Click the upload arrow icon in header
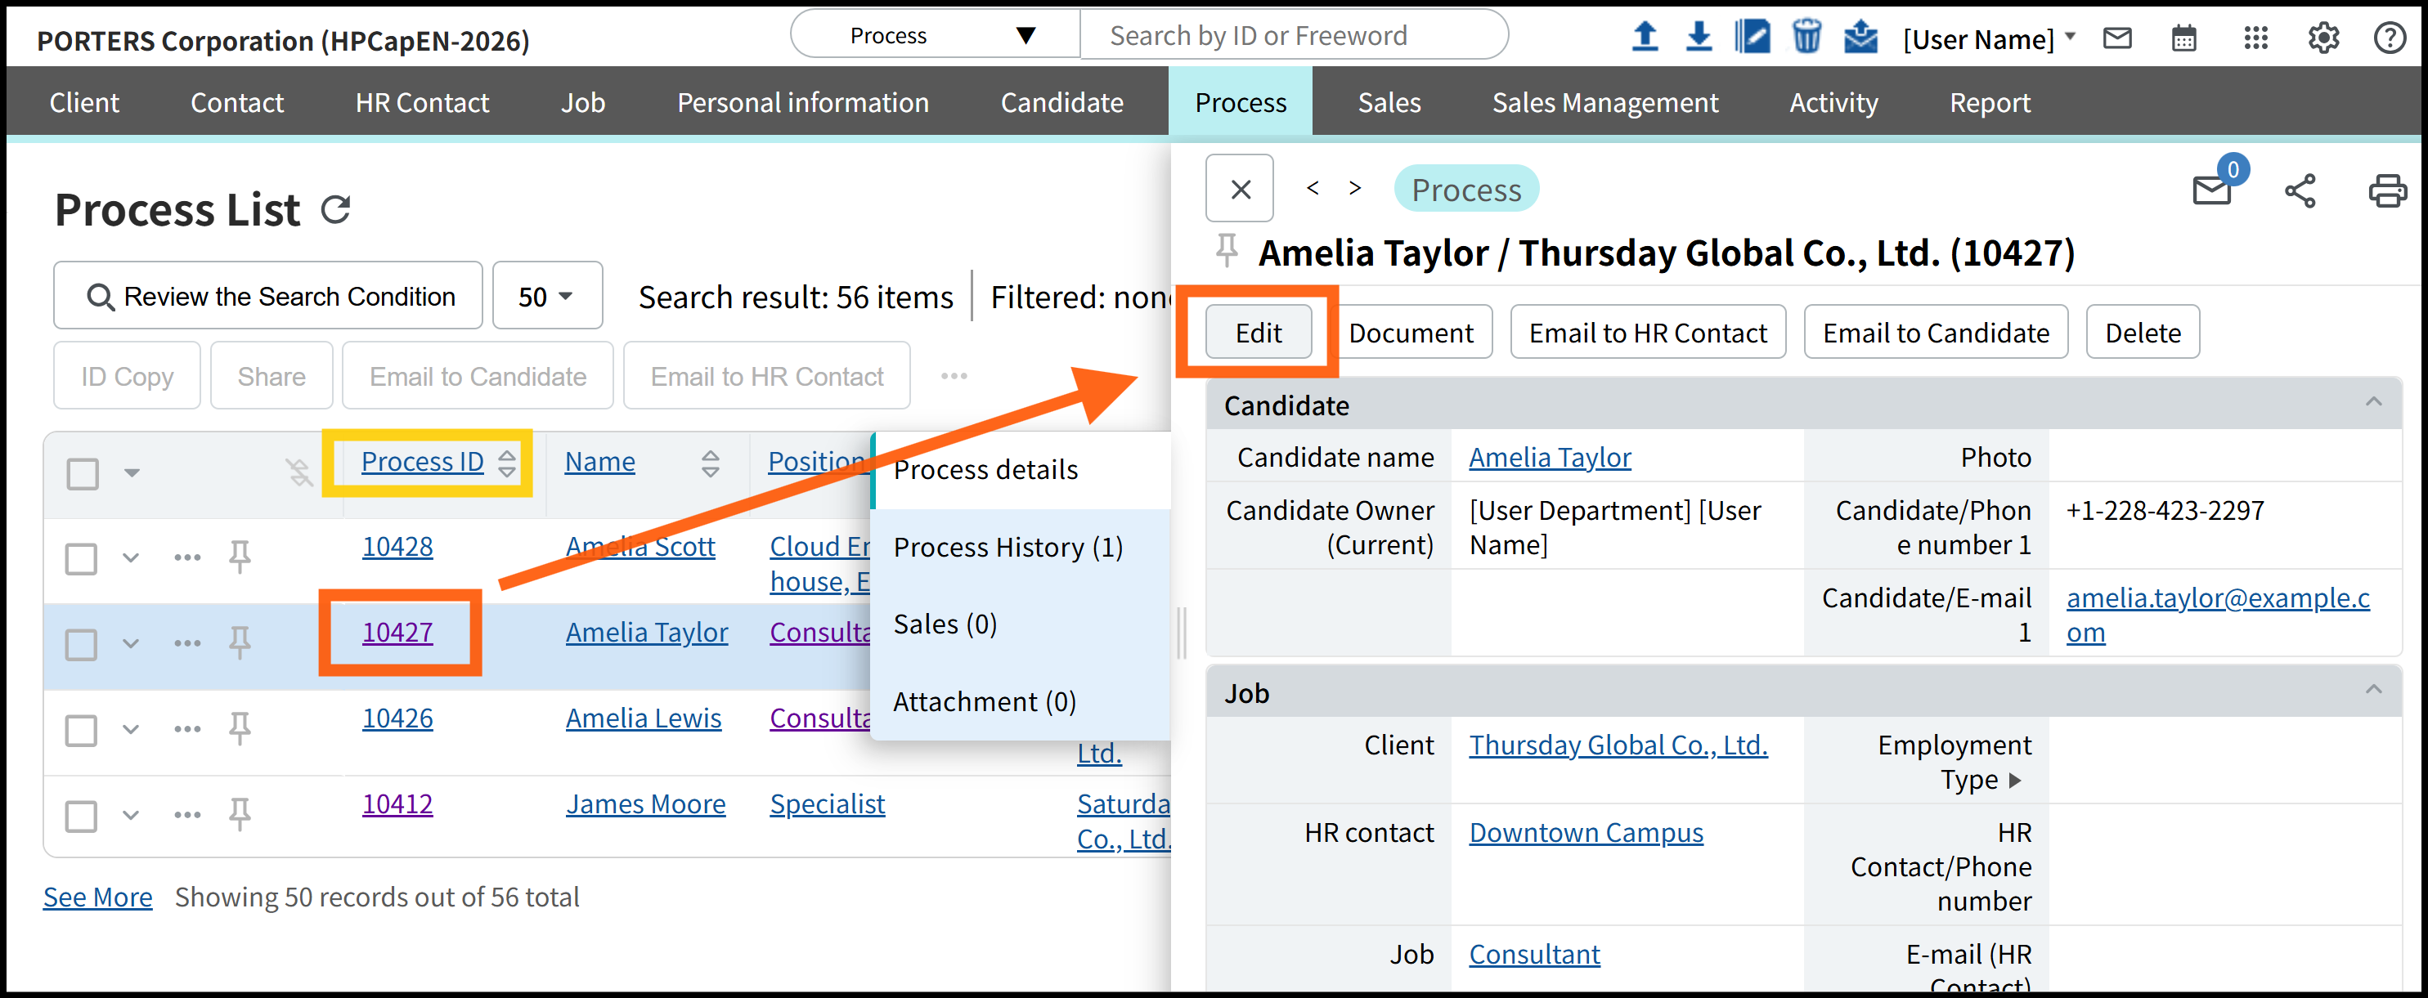 1645,38
